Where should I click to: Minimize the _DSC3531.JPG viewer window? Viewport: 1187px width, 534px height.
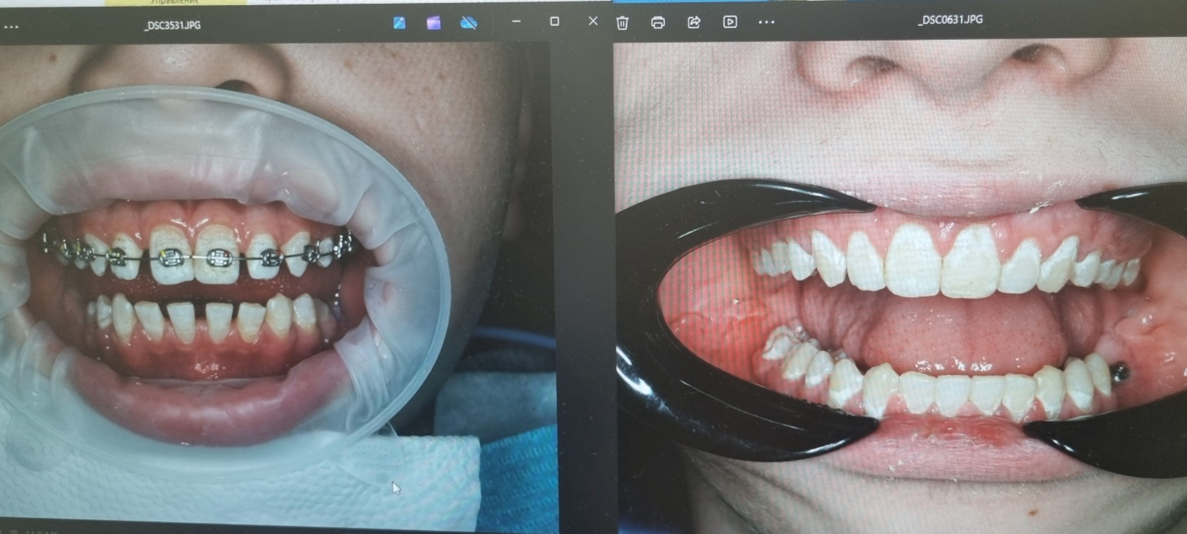516,21
